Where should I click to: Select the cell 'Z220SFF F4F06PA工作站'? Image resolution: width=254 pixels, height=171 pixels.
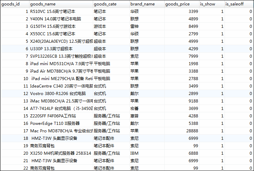61,116
